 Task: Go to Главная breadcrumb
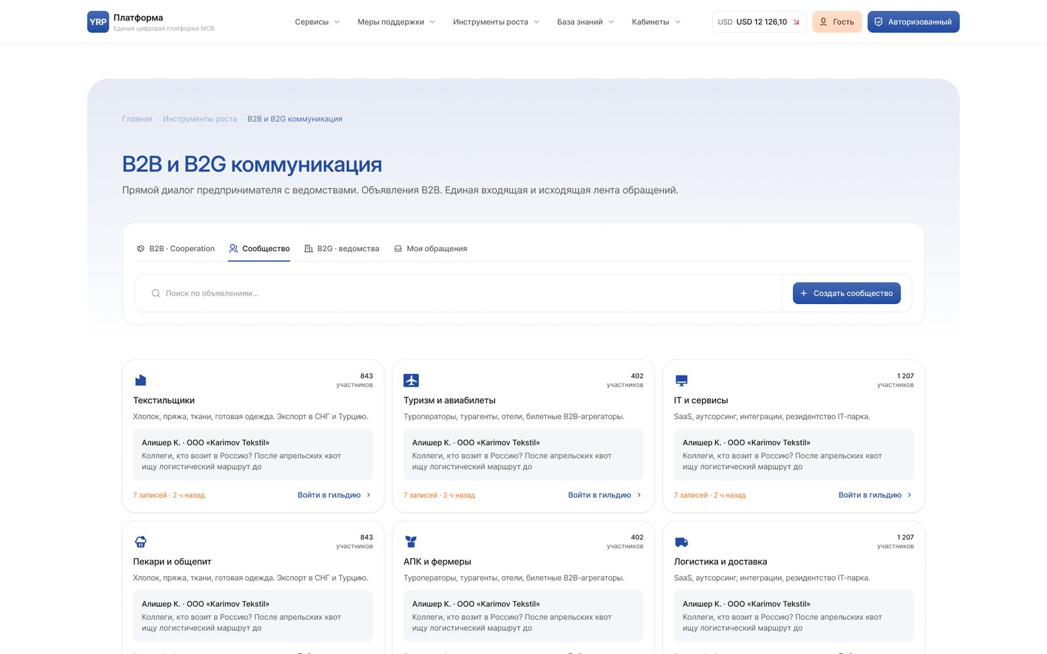pyautogui.click(x=137, y=119)
